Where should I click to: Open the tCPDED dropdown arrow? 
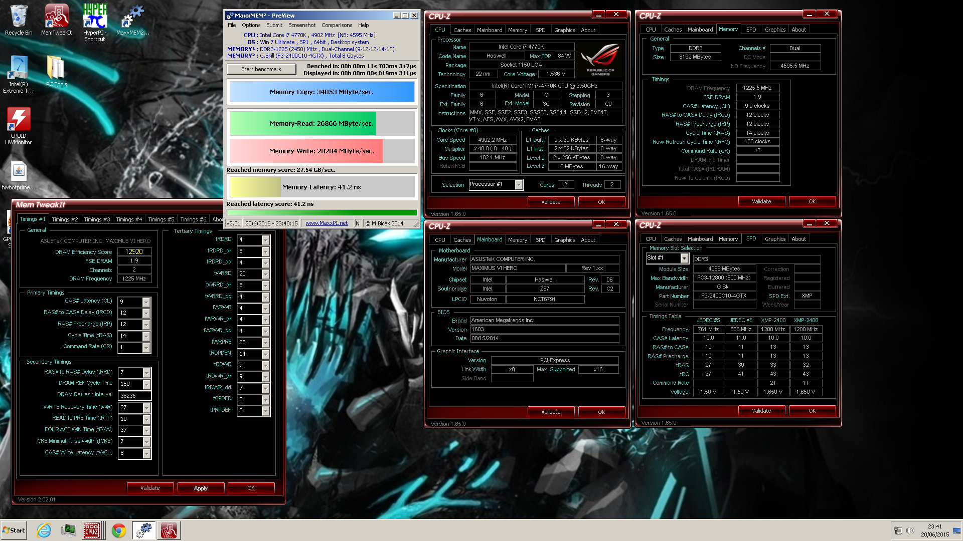click(265, 400)
